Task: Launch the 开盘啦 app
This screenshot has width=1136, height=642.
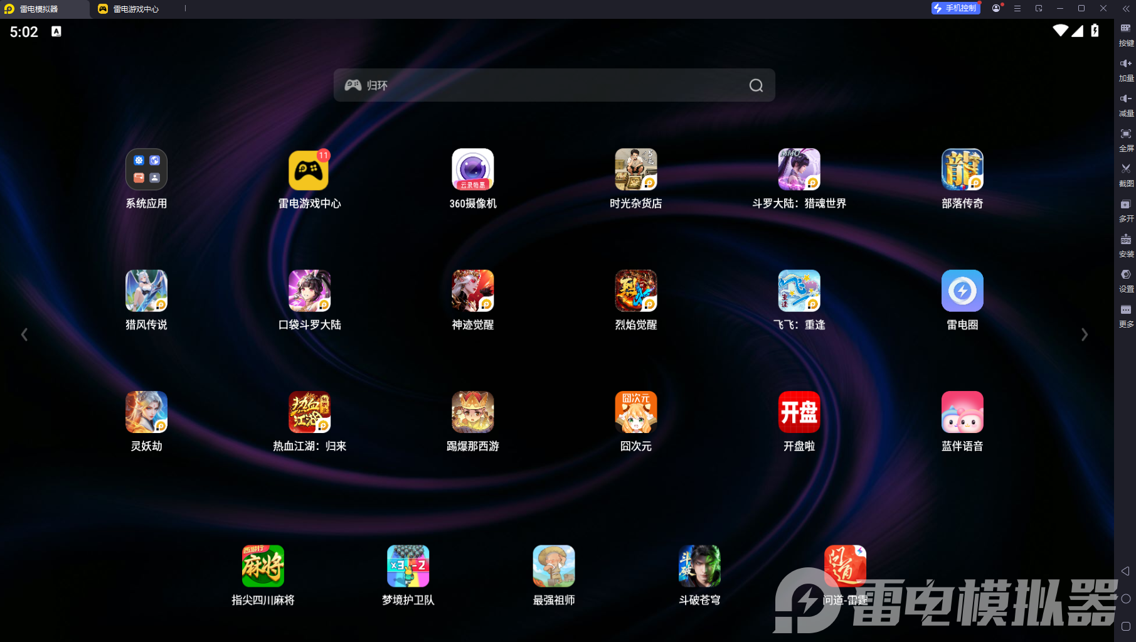Action: 799,412
